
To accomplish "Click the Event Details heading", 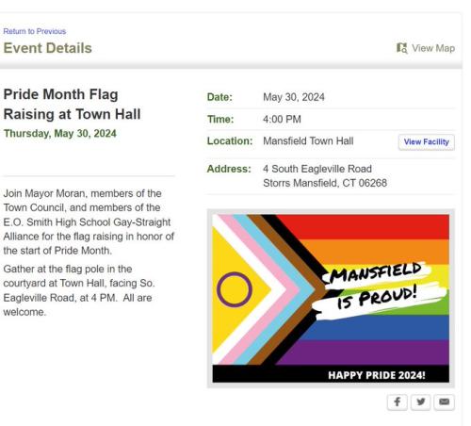I will [x=47, y=48].
